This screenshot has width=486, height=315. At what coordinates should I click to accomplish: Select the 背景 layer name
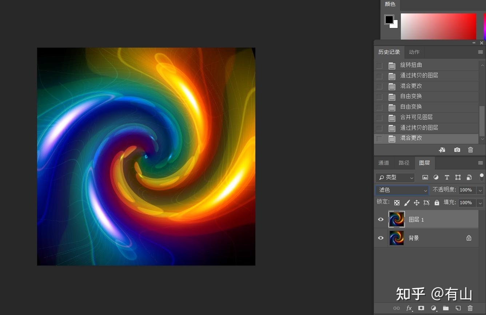pos(414,238)
